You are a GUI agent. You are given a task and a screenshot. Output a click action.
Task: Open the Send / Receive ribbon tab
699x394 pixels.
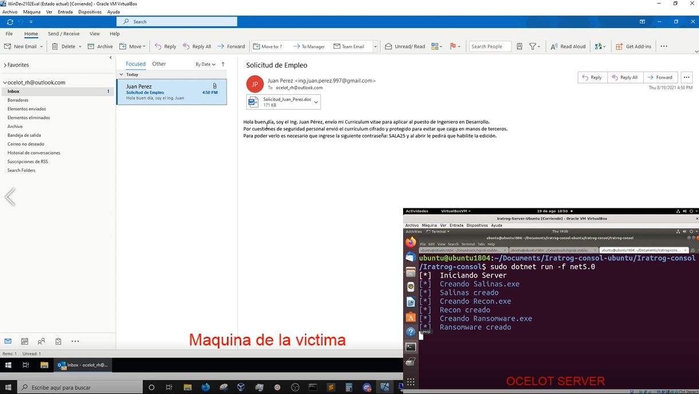[x=64, y=34]
